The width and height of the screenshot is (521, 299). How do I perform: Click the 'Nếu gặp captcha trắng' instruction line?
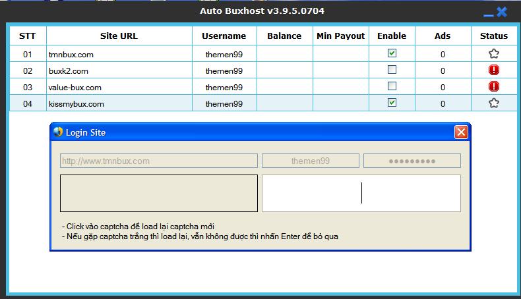click(200, 236)
